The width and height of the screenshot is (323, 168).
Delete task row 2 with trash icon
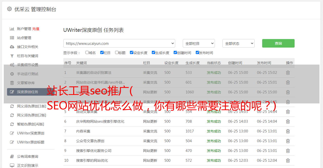288,82
